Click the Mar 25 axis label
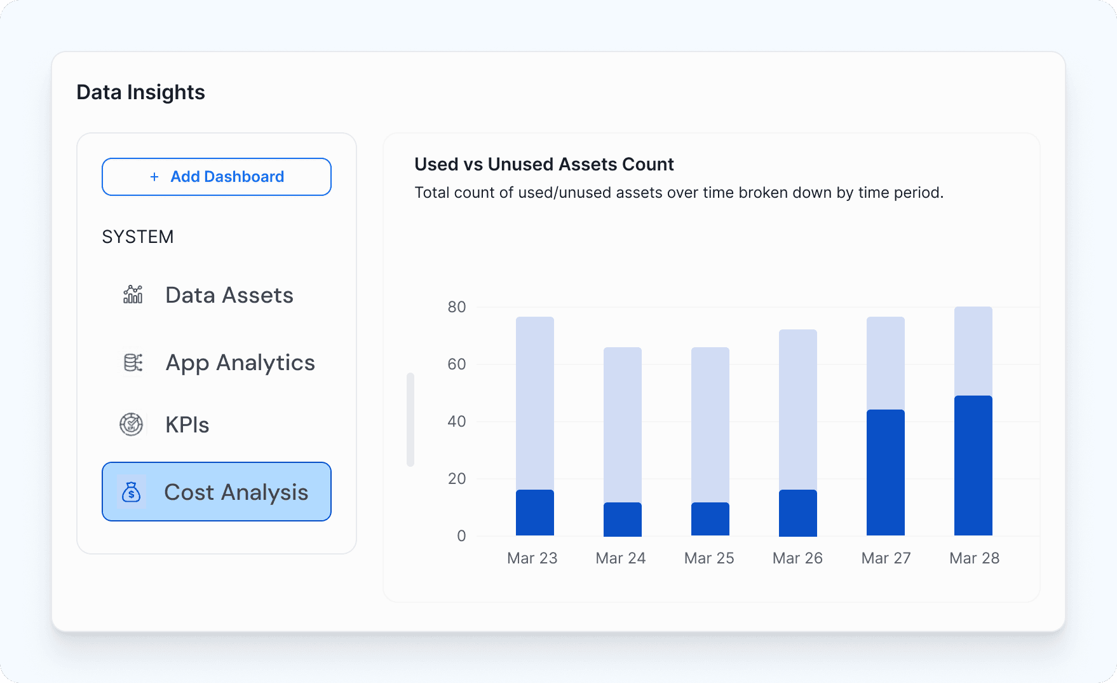Screen dimensions: 1117x683 709,558
